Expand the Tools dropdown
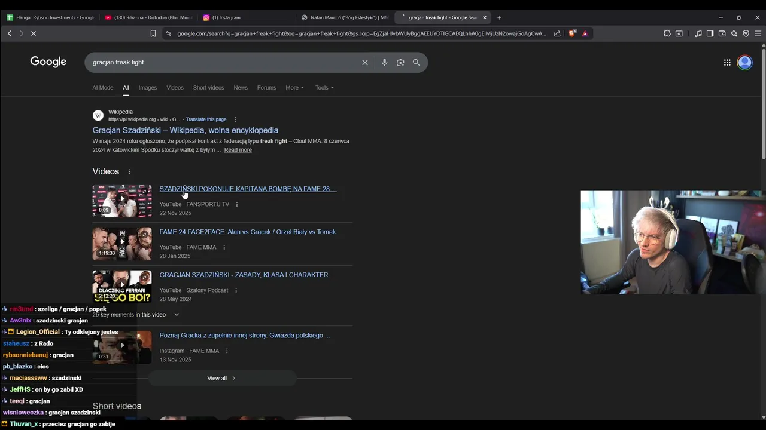Viewport: 766px width, 430px height. point(324,88)
